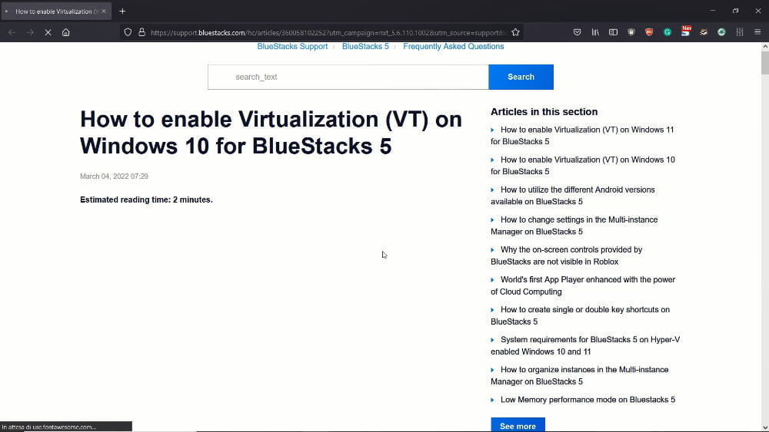The height and width of the screenshot is (432, 769).
Task: Open on-screen controls in Roblox article
Action: [x=567, y=256]
